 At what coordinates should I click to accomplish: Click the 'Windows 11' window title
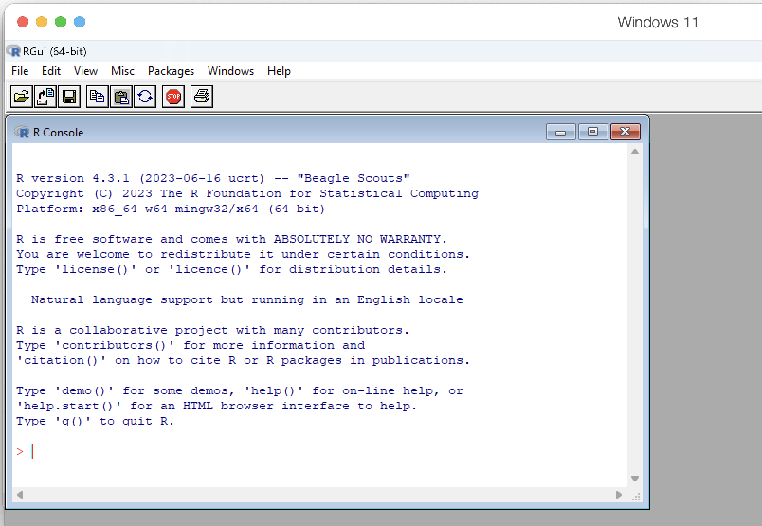[658, 22]
